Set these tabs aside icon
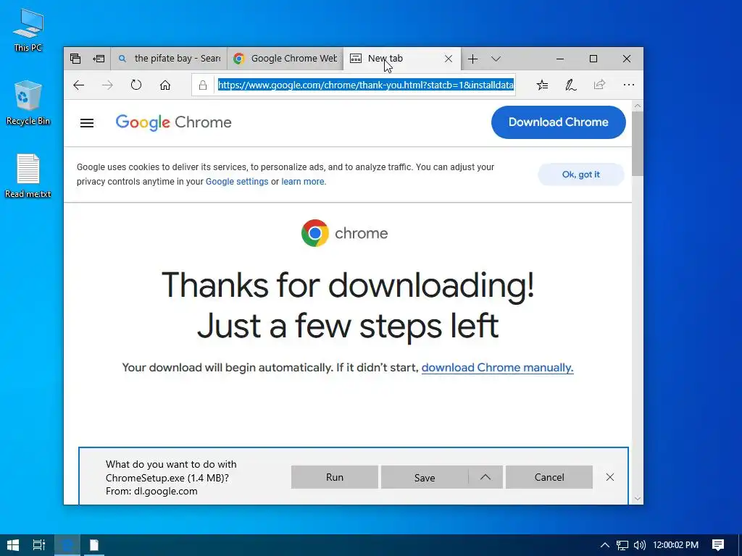 [x=99, y=59]
